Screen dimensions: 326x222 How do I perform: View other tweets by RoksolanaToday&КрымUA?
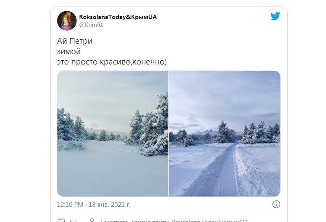174,220
